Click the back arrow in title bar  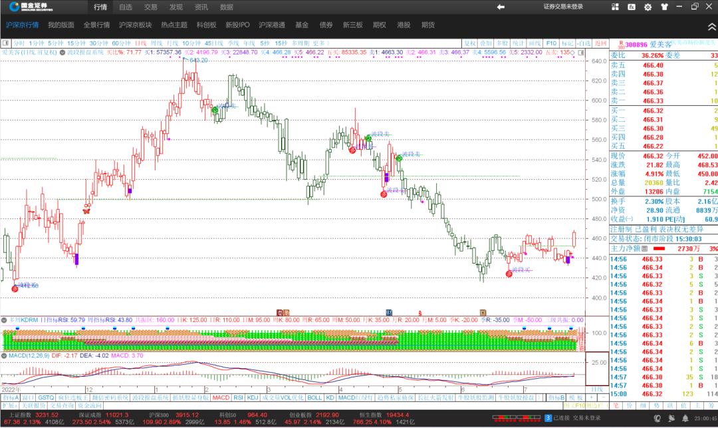pos(501,7)
